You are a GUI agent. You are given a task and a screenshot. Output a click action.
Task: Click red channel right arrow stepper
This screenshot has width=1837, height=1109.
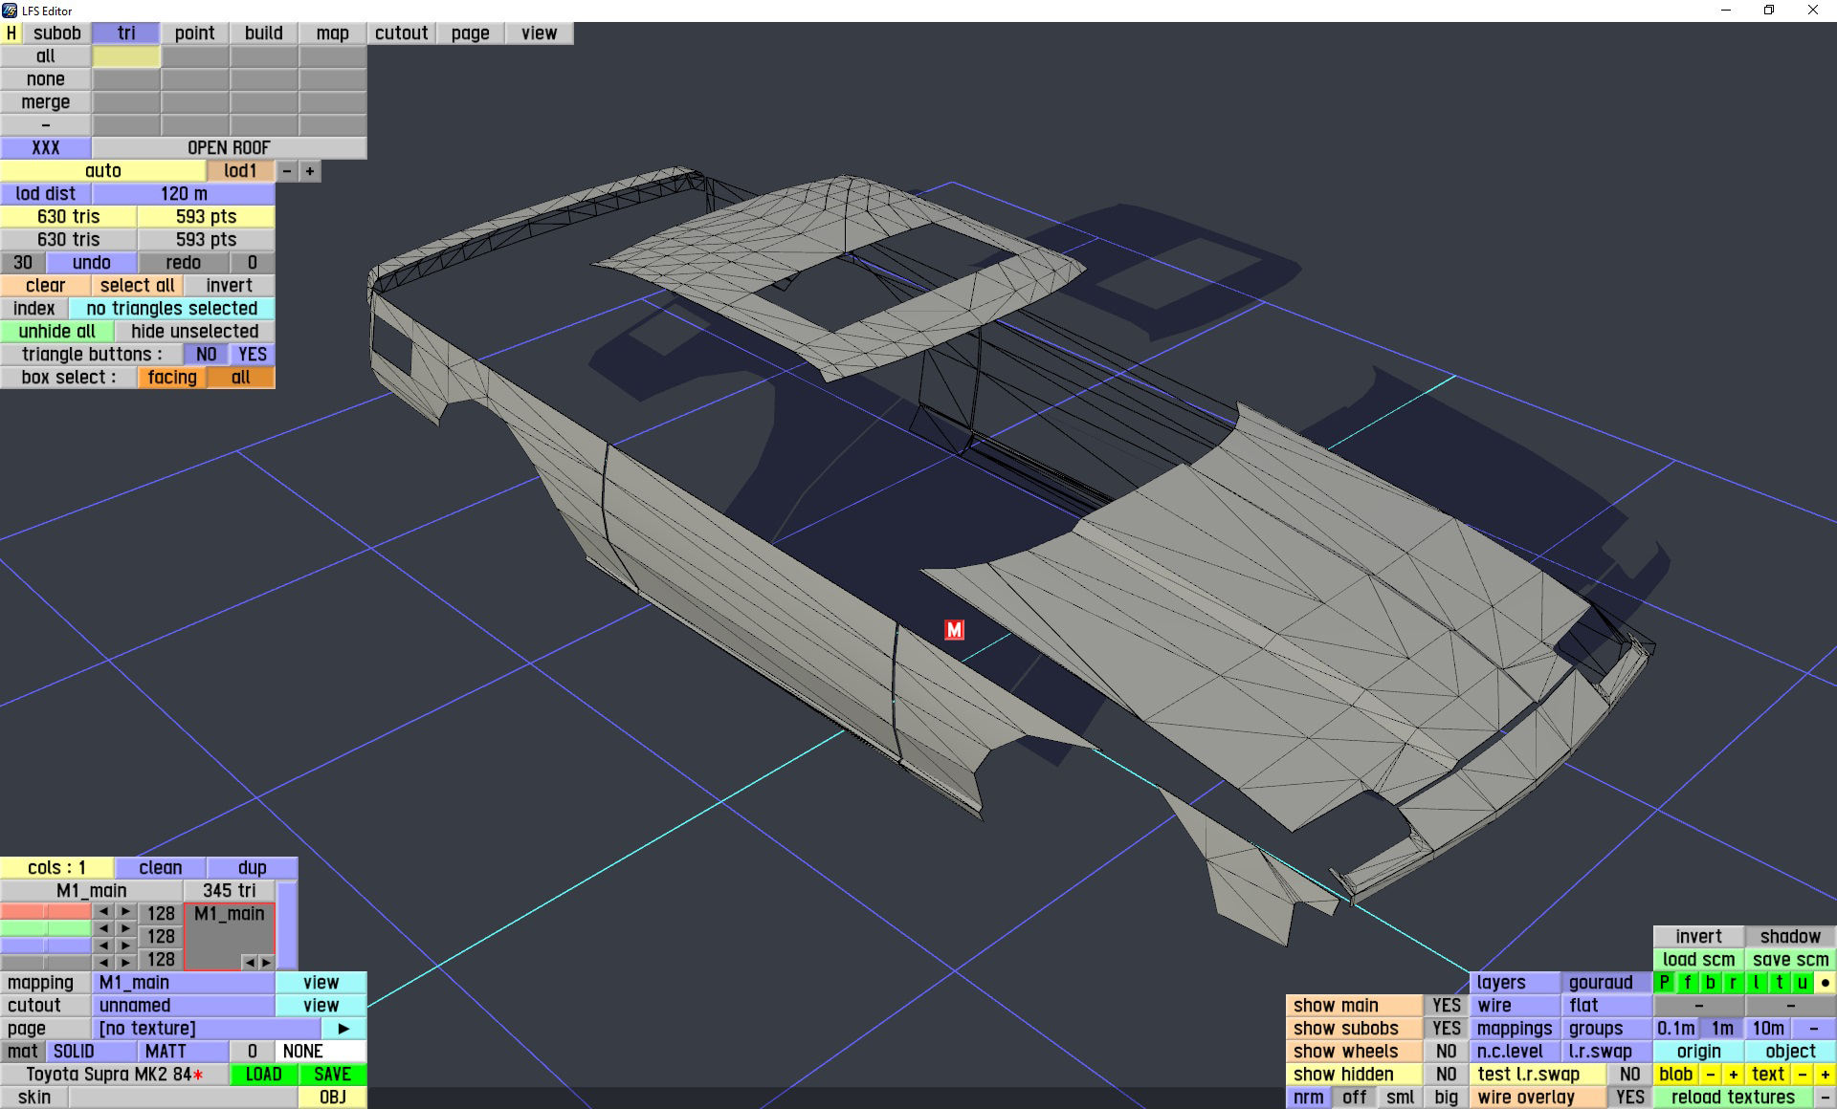(x=125, y=912)
